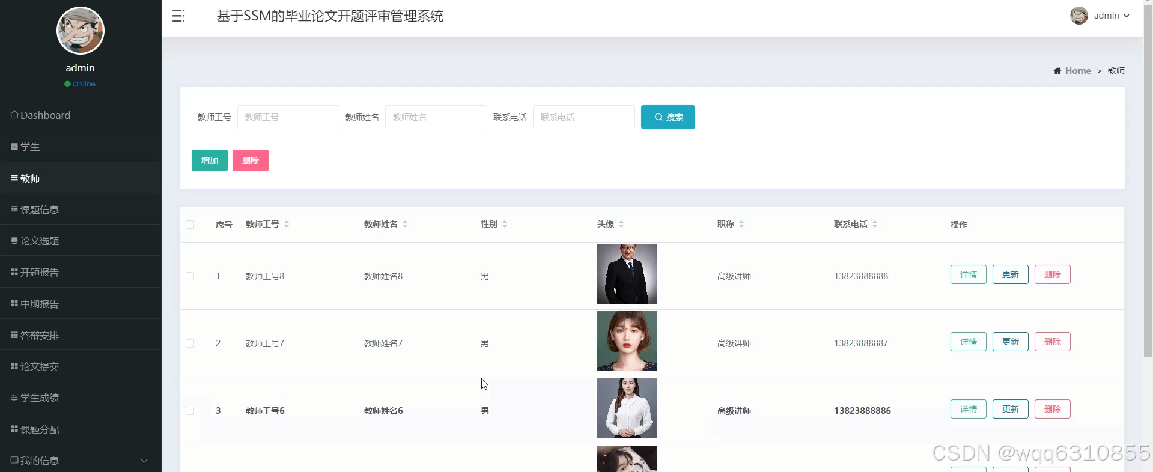Click the 开题报告 grid icon

point(14,272)
